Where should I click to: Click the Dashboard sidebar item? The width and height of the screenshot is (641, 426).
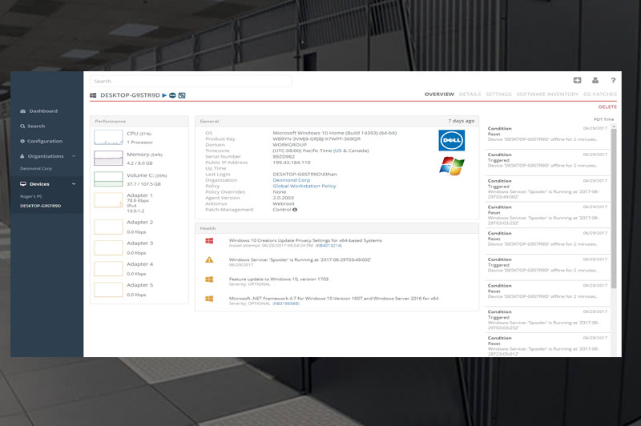pyautogui.click(x=43, y=111)
